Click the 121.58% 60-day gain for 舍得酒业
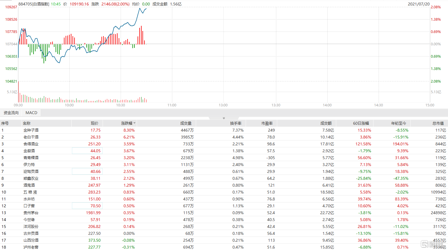 pyautogui.click(x=363, y=144)
